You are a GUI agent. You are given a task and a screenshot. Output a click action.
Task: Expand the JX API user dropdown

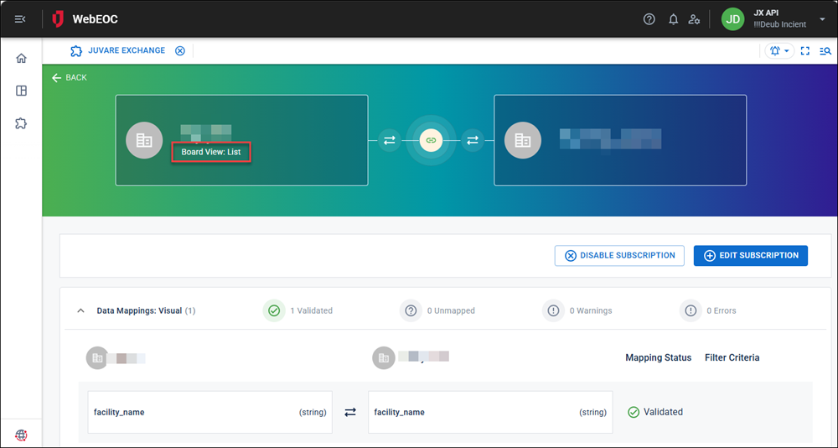tap(822, 19)
